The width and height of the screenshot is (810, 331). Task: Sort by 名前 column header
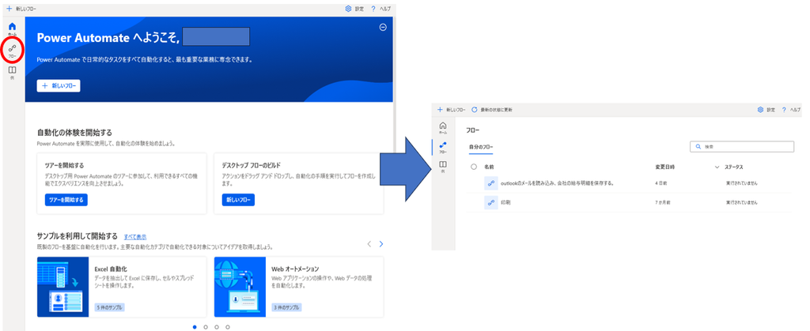click(x=489, y=167)
